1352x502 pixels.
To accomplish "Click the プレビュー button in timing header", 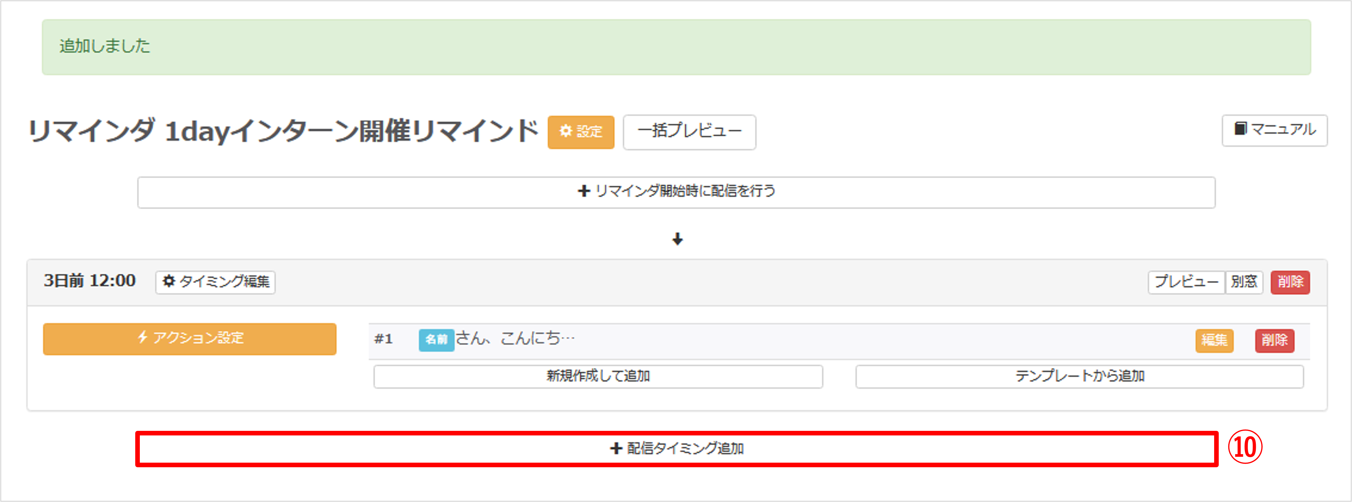I will pos(1186,282).
